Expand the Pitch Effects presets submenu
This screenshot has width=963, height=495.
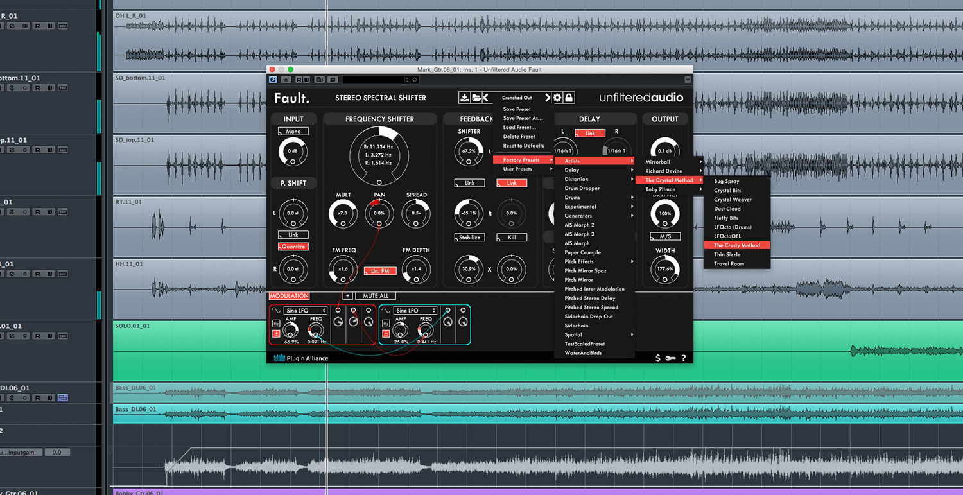pos(595,261)
